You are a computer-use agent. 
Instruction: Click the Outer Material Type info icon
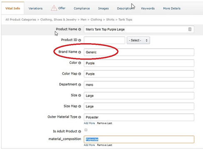point(79,117)
